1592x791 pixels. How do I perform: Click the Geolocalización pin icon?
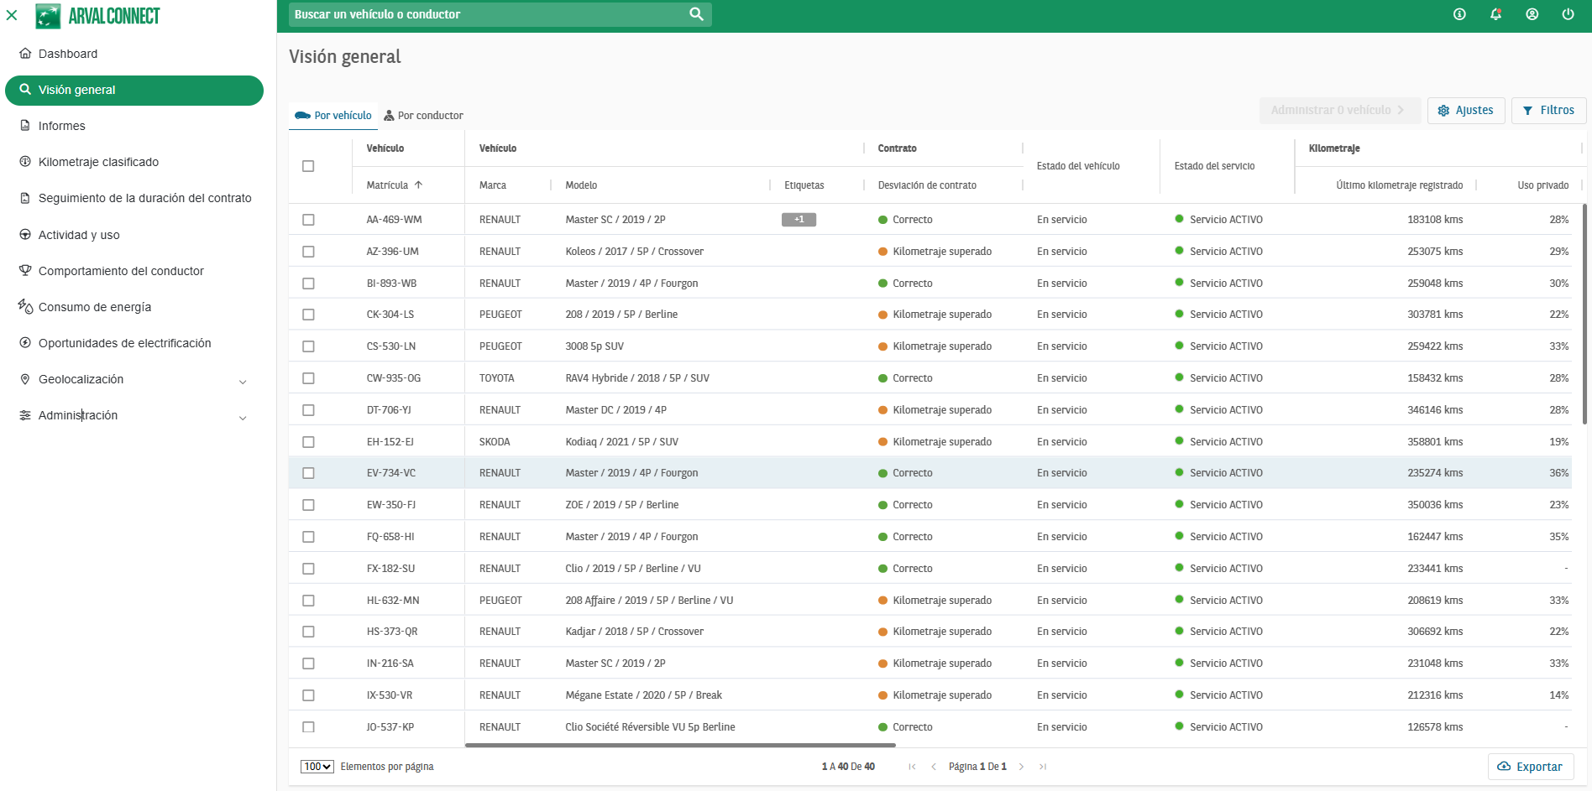coord(25,379)
